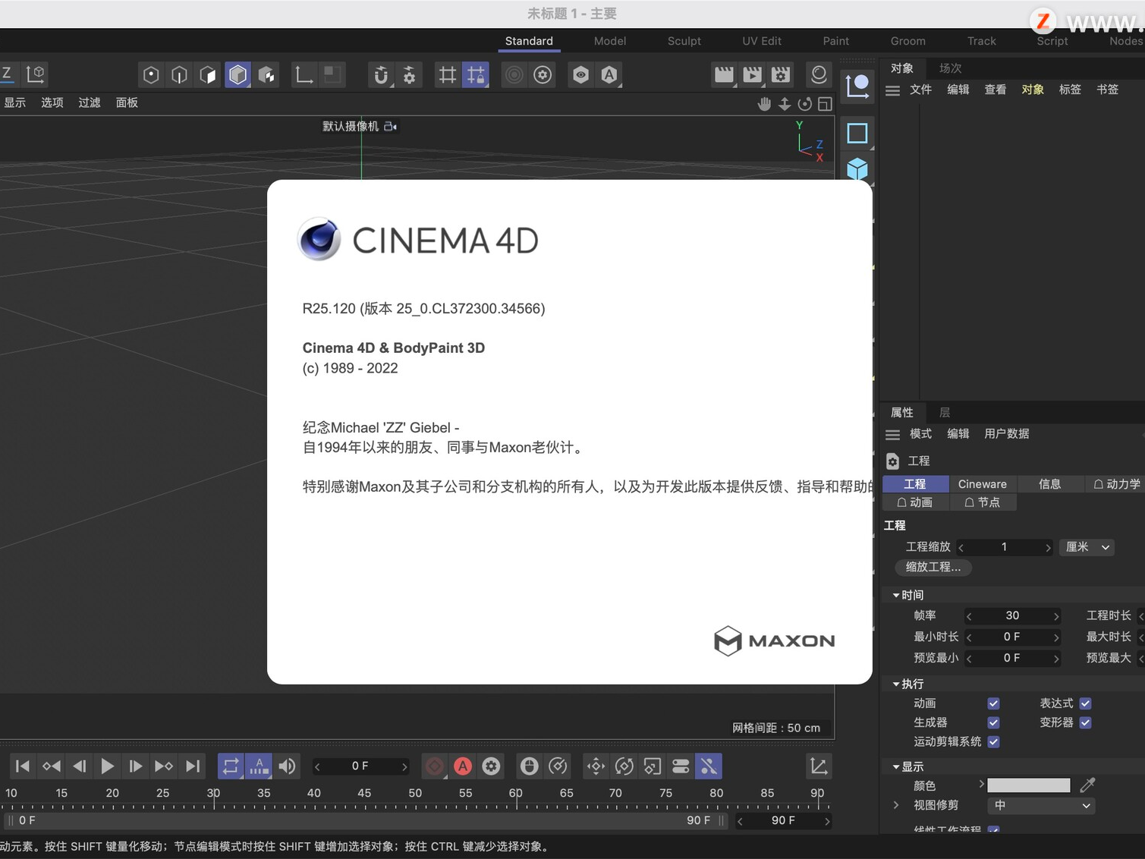Switch to polygon editing mode

[x=207, y=74]
